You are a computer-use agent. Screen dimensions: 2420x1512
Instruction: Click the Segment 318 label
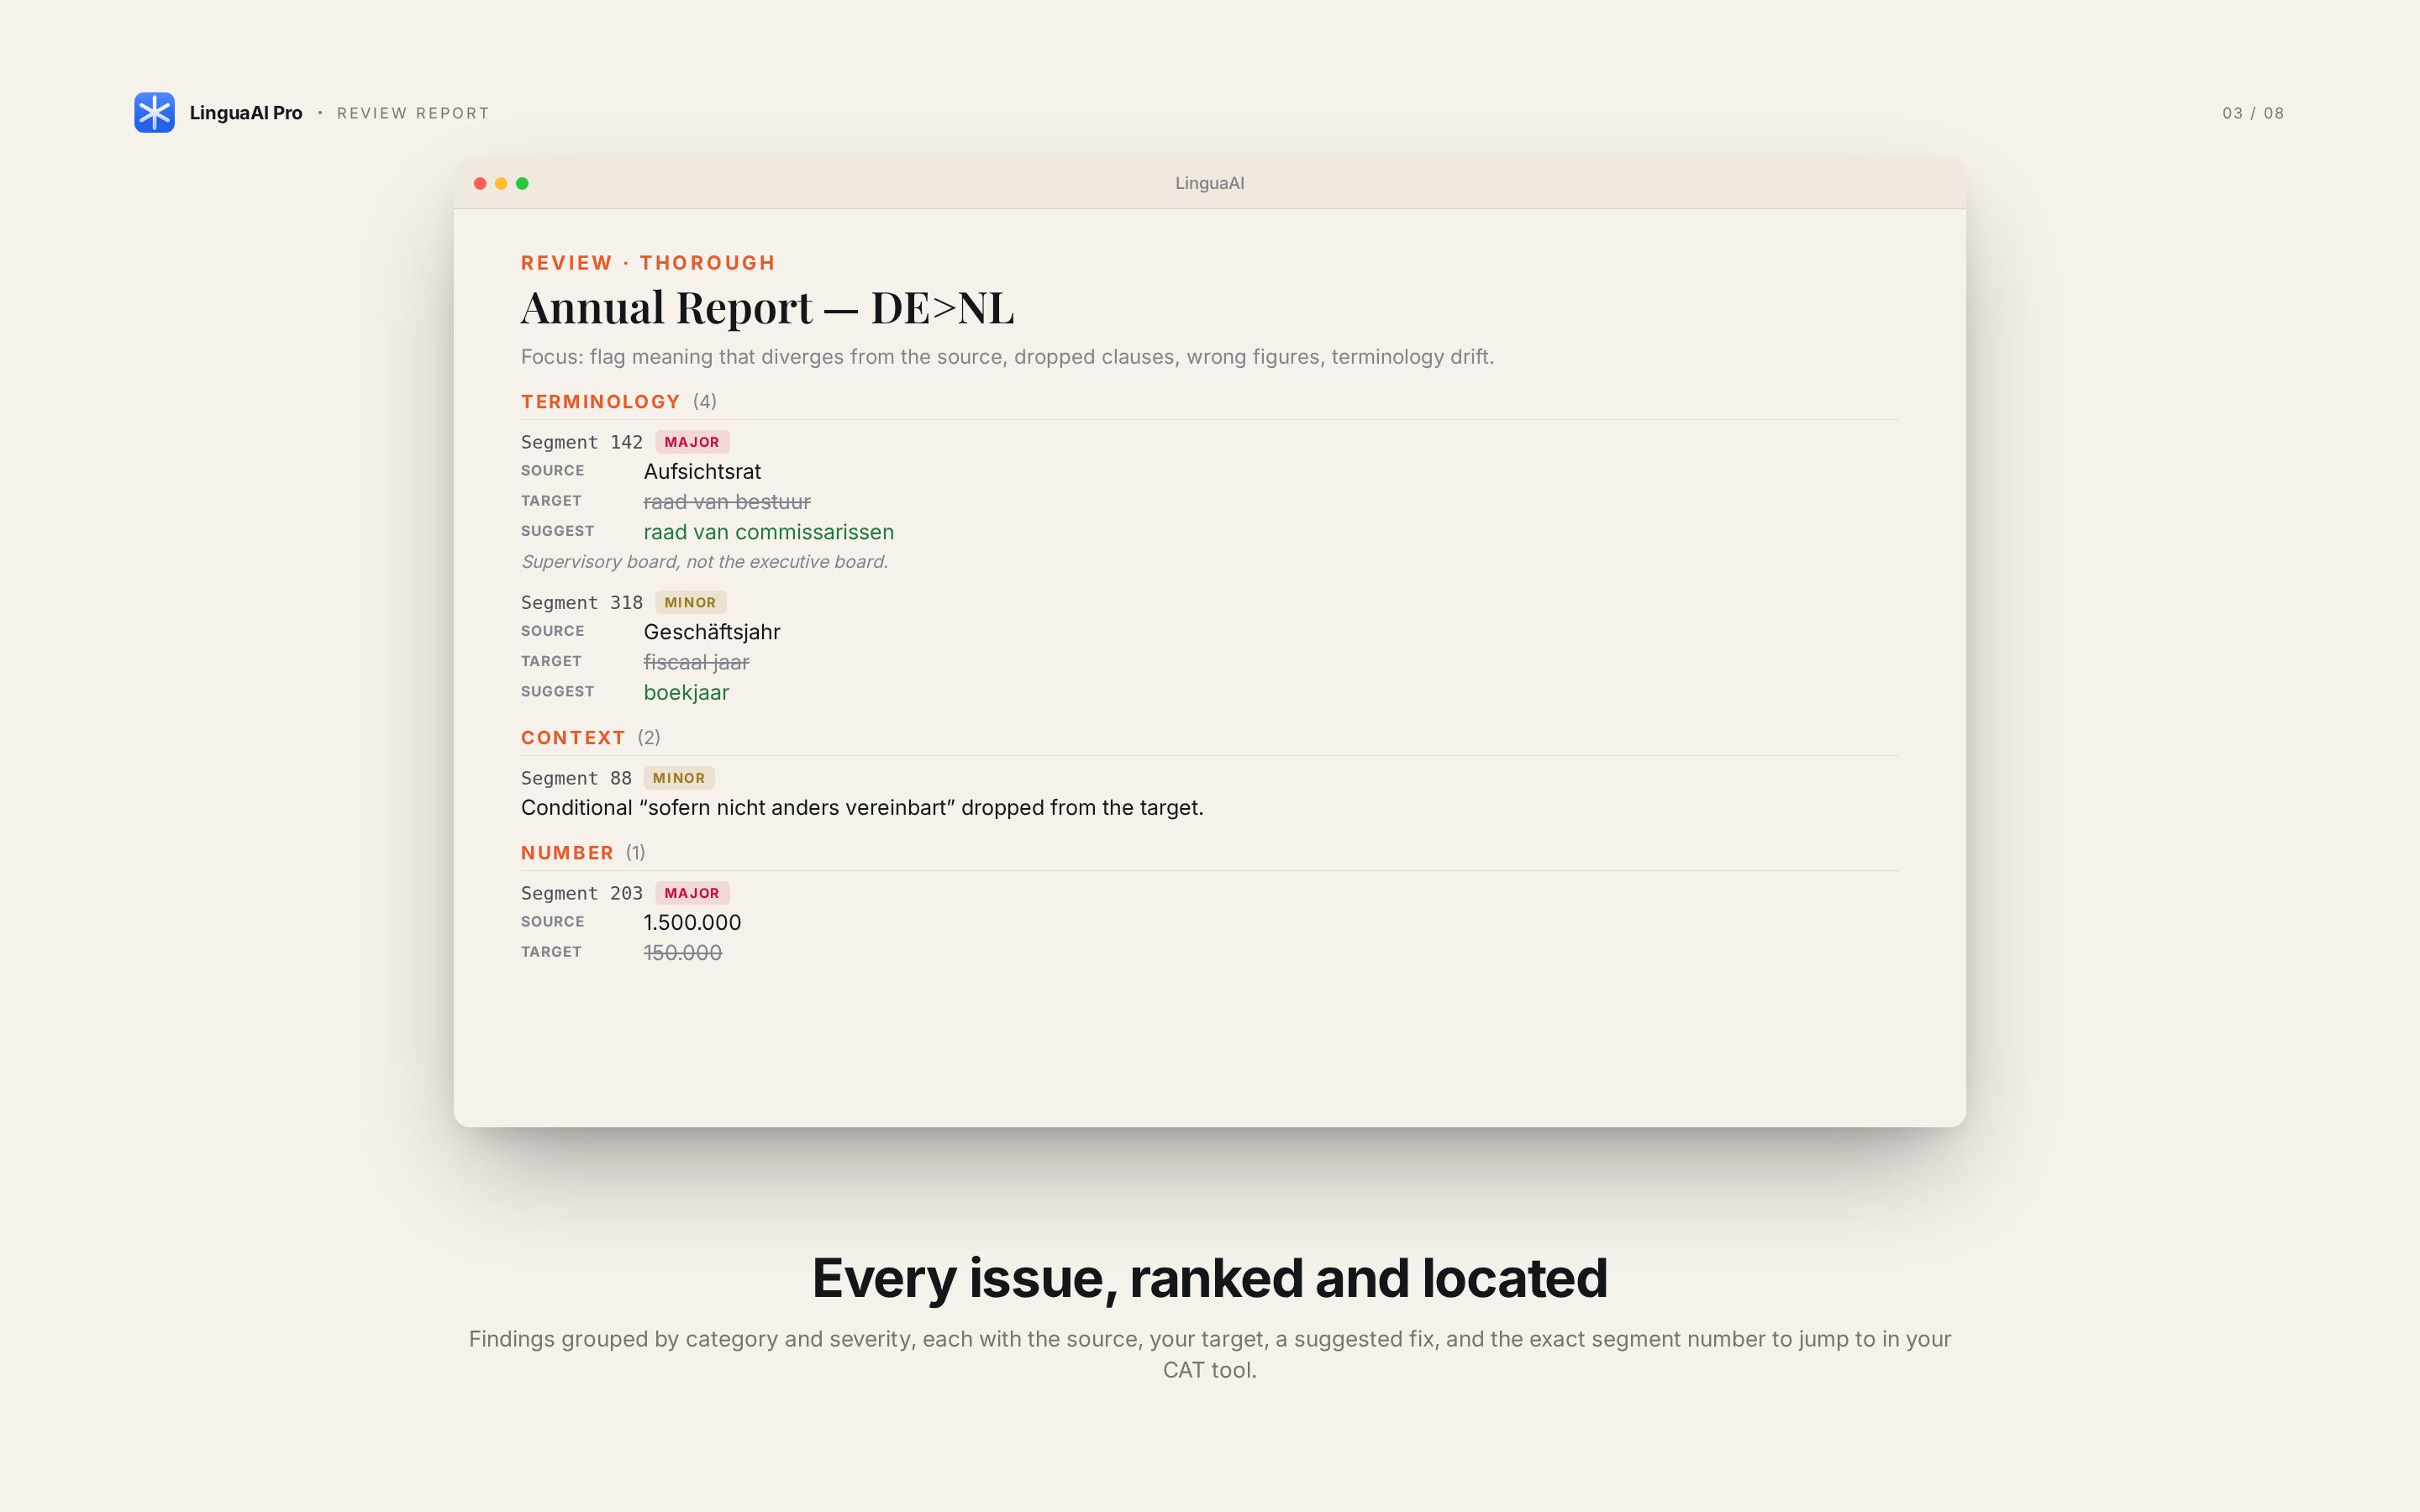click(582, 603)
